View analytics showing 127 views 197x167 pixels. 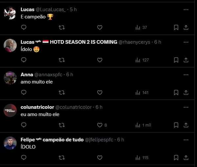(x=142, y=60)
